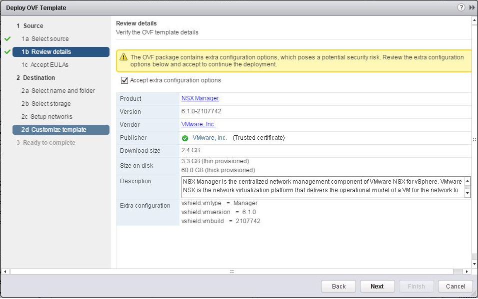Click the 2 Destination section heading
This screenshot has height=299, width=478.
pos(35,78)
